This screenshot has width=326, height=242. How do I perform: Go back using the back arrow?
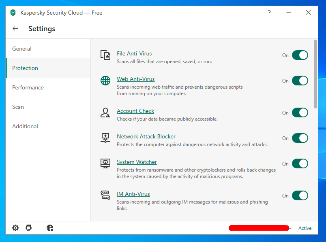point(15,29)
